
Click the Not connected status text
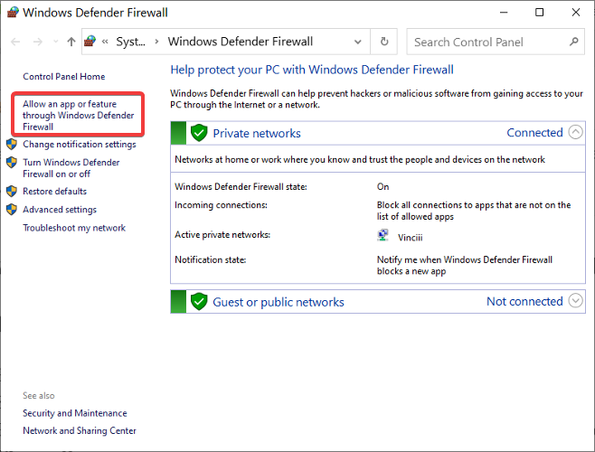pyautogui.click(x=524, y=301)
